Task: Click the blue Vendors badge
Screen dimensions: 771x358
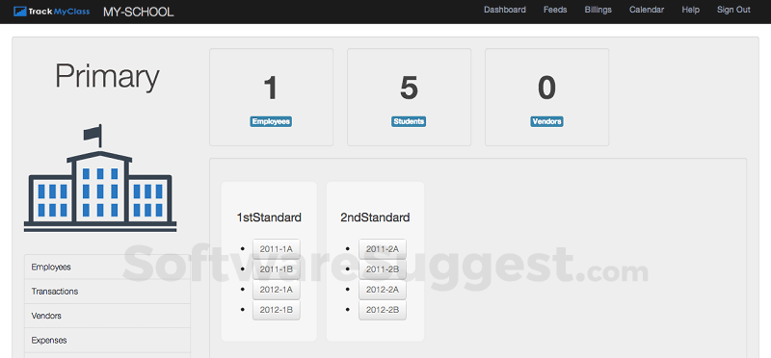Action: click(546, 121)
